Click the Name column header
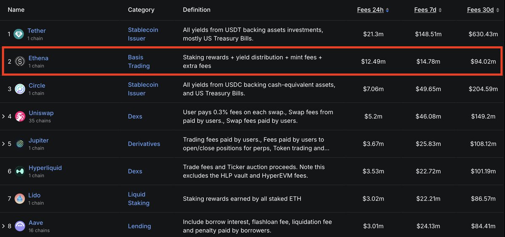505x237 pixels. [x=16, y=10]
